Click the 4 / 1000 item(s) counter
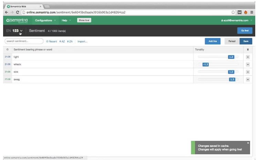 [x=57, y=31]
